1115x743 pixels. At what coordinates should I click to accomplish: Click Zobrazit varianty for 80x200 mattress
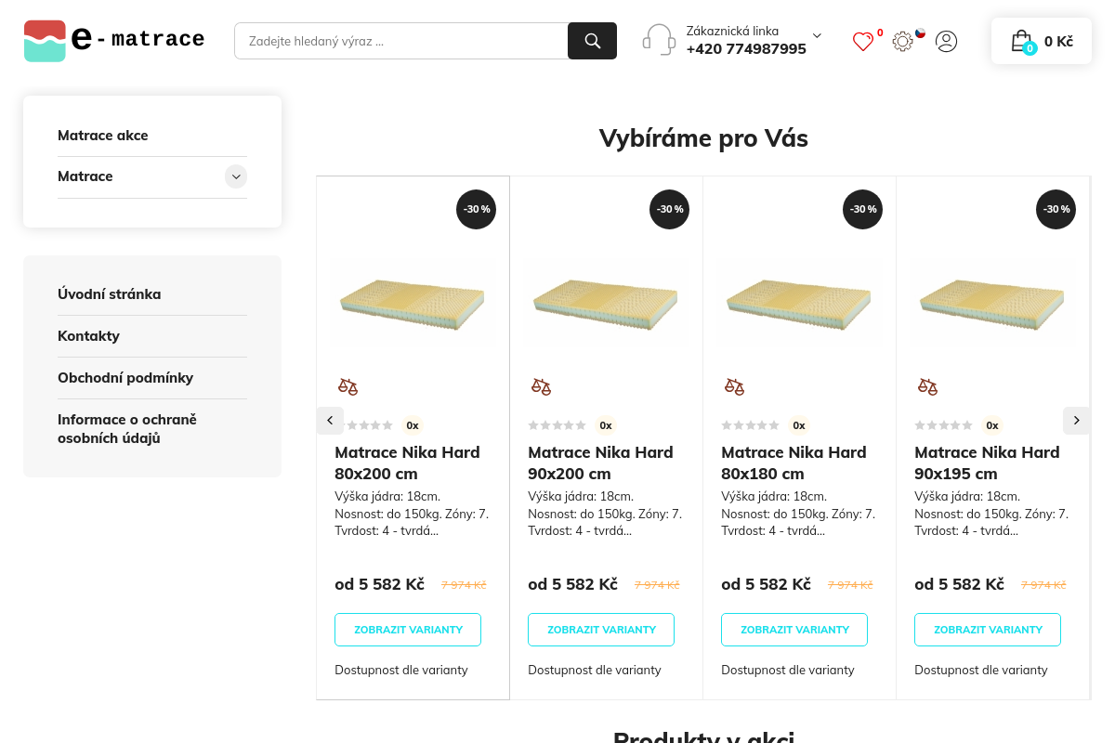pyautogui.click(x=408, y=630)
